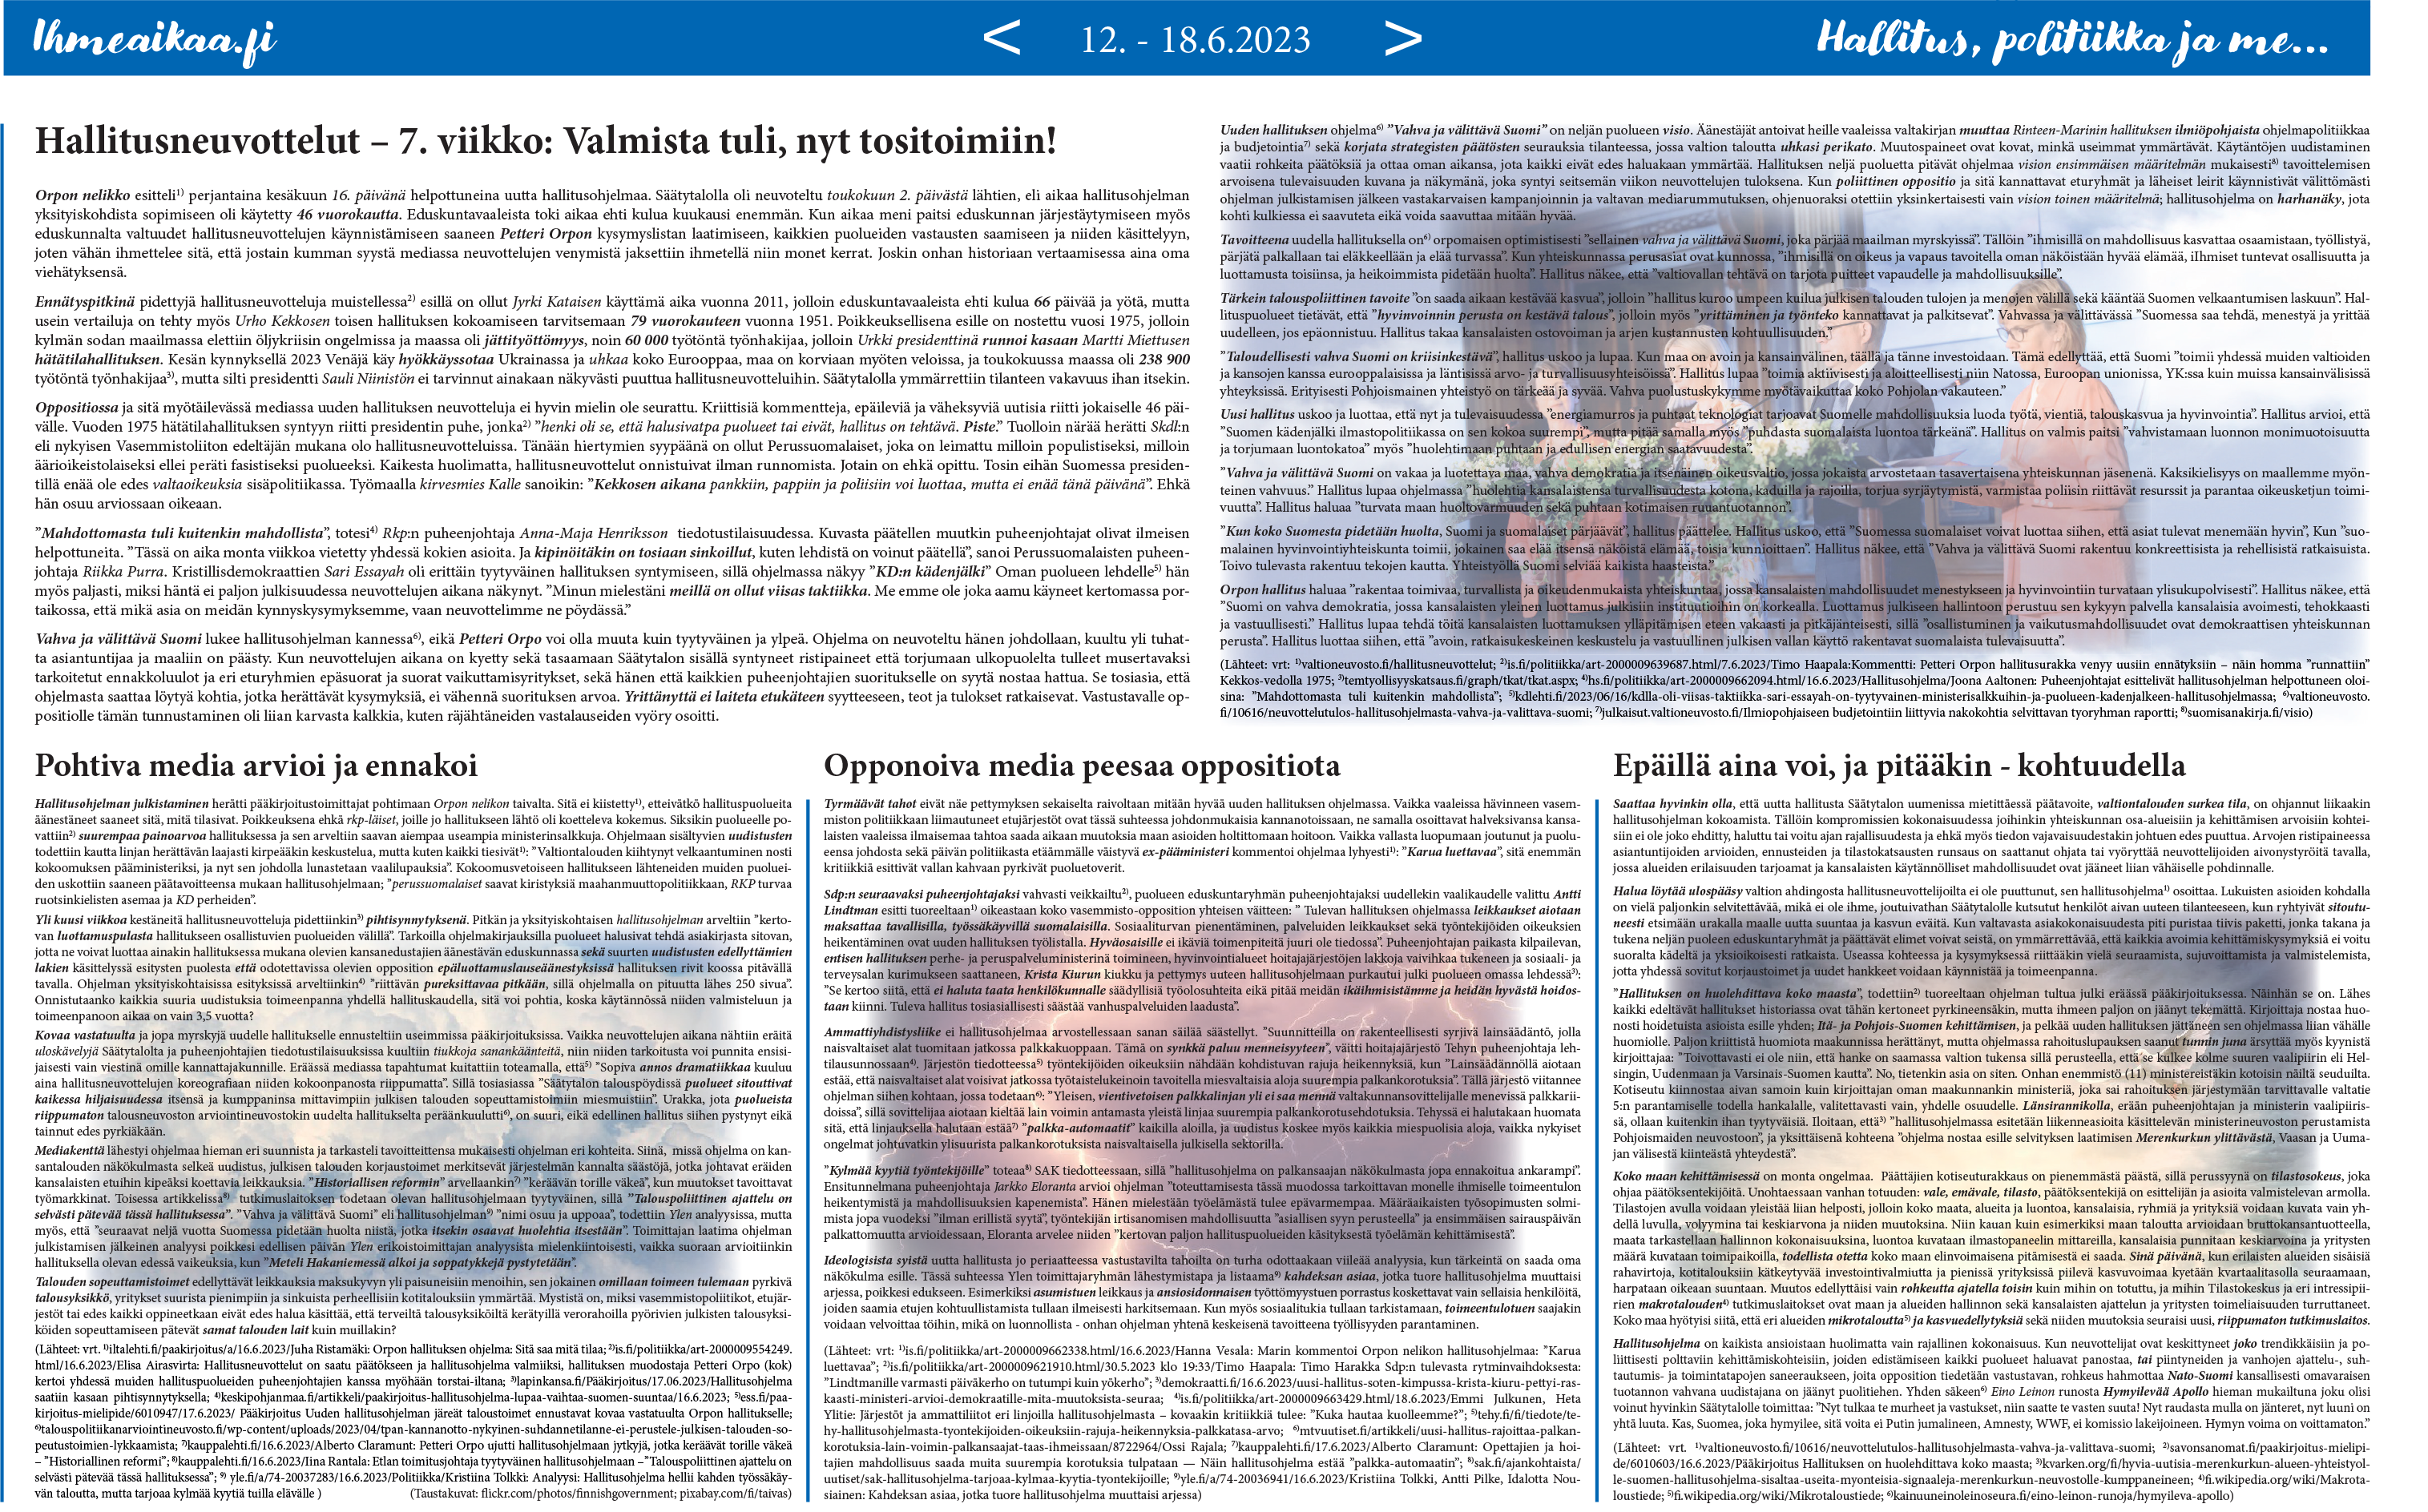Screen dimensions: 2428x1512
Task: Go to previous week with left arrow
Action: 1002,39
